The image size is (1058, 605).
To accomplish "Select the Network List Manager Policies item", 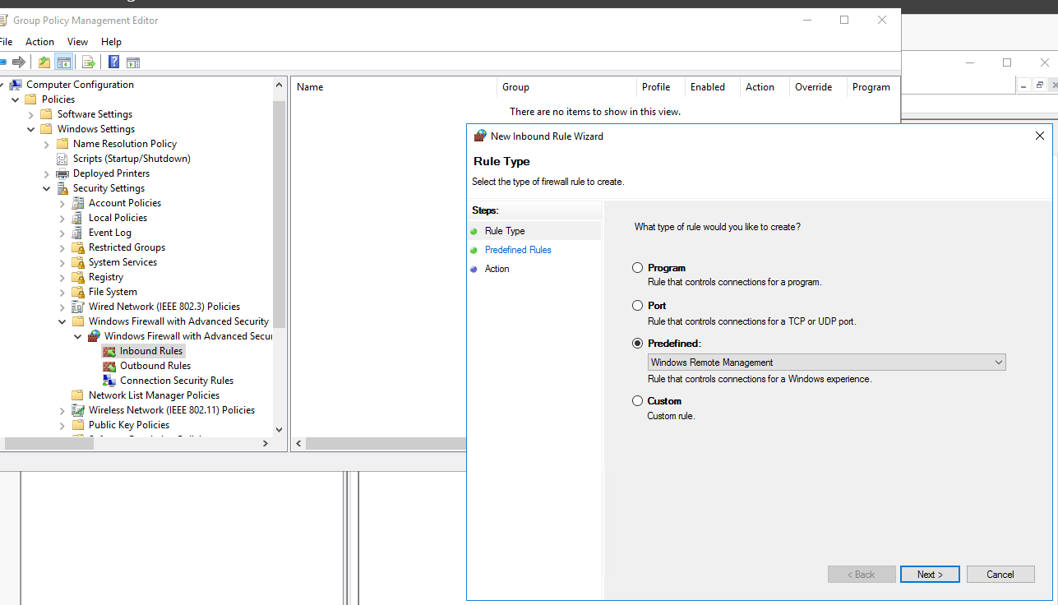I will pos(154,395).
